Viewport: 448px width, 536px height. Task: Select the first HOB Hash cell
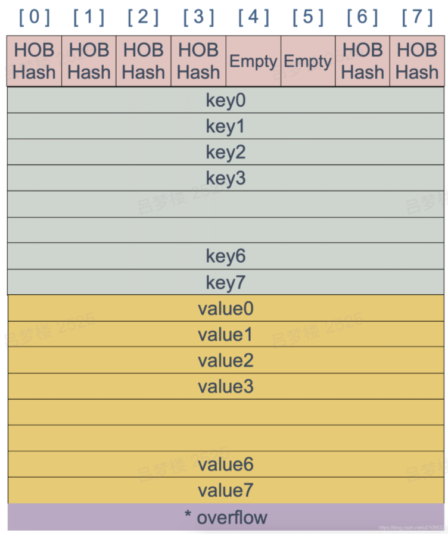34,61
